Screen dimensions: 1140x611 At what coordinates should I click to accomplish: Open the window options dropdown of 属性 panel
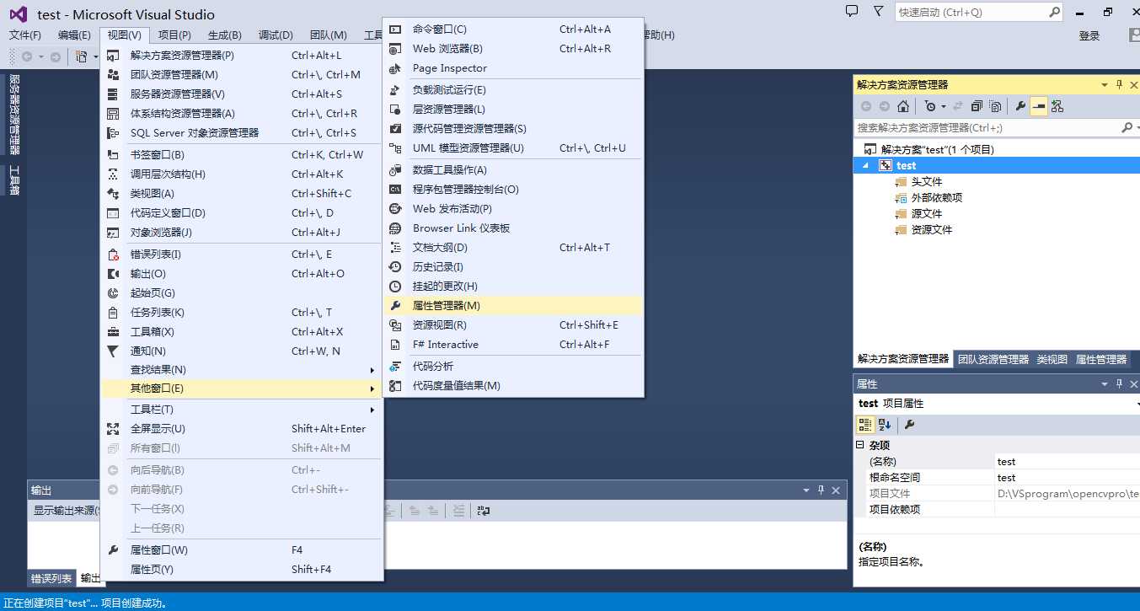pyautogui.click(x=1105, y=384)
